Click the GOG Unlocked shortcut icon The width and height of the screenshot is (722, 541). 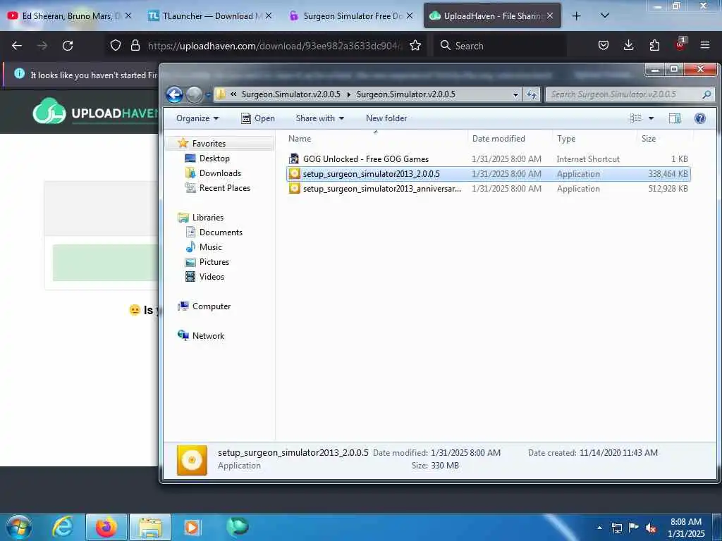294,159
